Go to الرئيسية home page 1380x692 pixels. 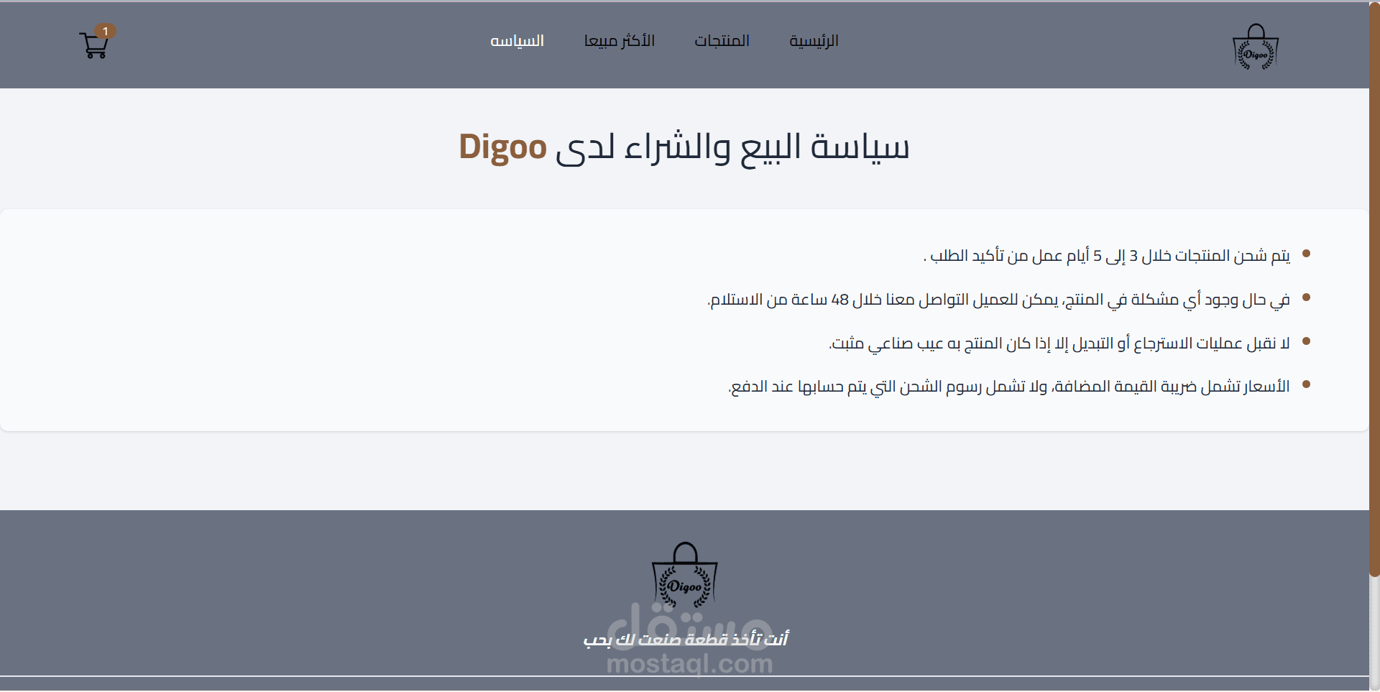[814, 41]
